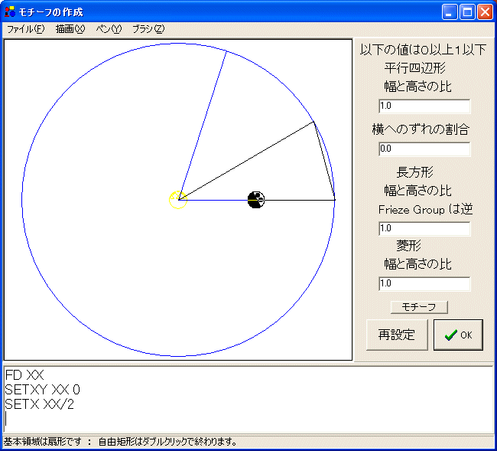Open the 描画(X) menu
This screenshot has width=497, height=451.
[70, 29]
